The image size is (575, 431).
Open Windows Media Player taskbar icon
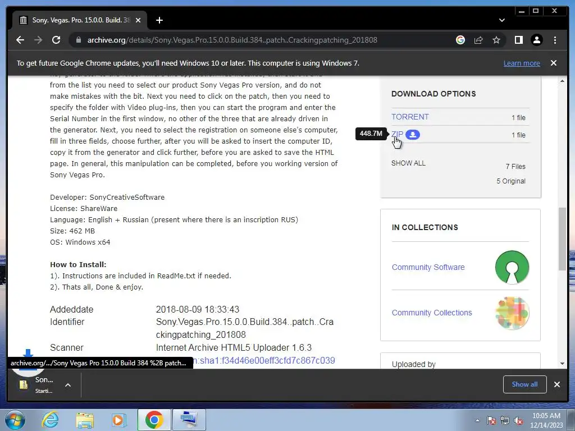118,420
